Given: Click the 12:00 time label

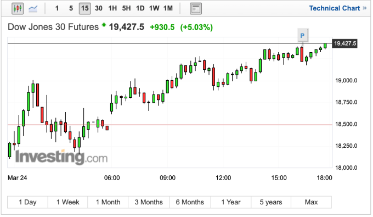Looking at the screenshot, I should (223, 178).
